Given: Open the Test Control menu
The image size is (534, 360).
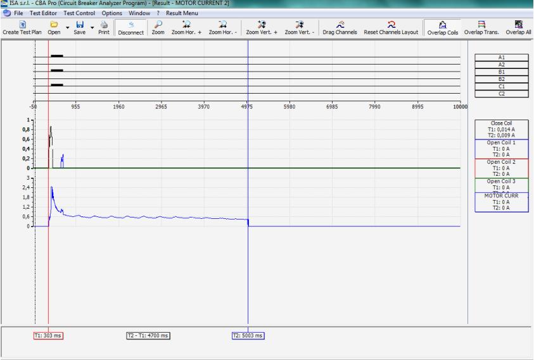Looking at the screenshot, I should tap(79, 13).
